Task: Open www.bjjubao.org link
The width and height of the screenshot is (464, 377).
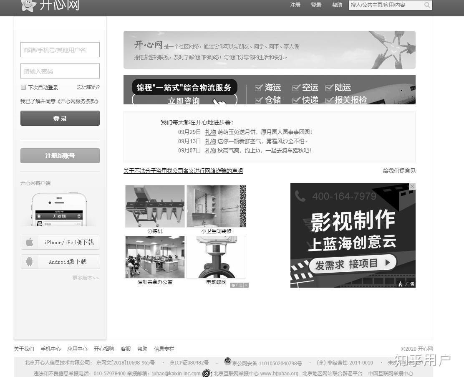Action: (x=279, y=374)
